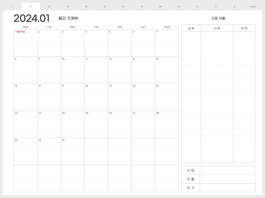Select the 2024.01 title
This screenshot has width=265, height=198.
pyautogui.click(x=32, y=18)
